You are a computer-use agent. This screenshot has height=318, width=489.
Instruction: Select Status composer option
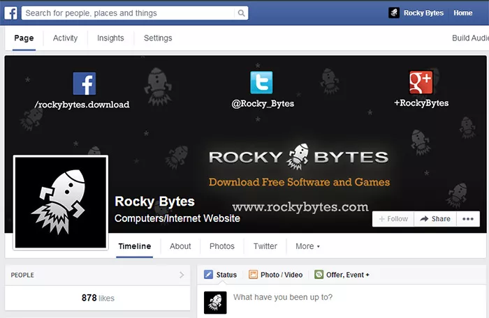click(226, 275)
